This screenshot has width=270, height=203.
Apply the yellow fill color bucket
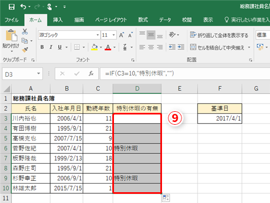[94, 47]
